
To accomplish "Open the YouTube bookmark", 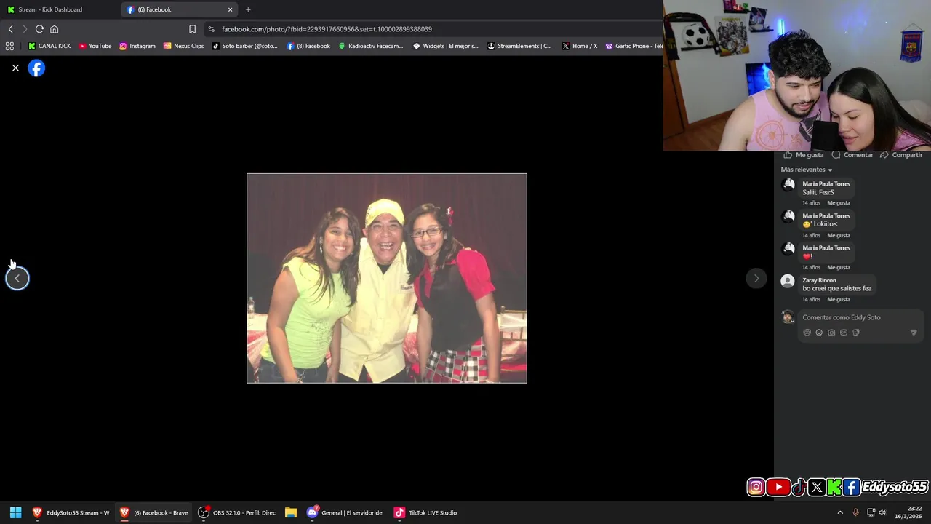I will (95, 46).
